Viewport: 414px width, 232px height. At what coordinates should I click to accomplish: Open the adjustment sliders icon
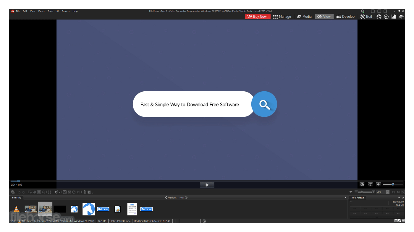click(x=69, y=192)
